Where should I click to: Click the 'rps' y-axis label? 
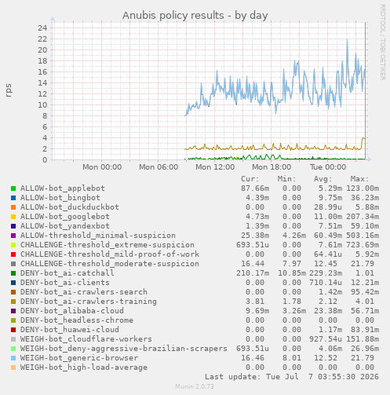[x=9, y=90]
